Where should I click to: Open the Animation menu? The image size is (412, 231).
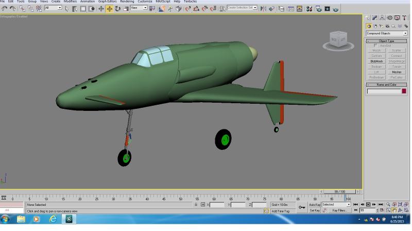click(x=88, y=2)
